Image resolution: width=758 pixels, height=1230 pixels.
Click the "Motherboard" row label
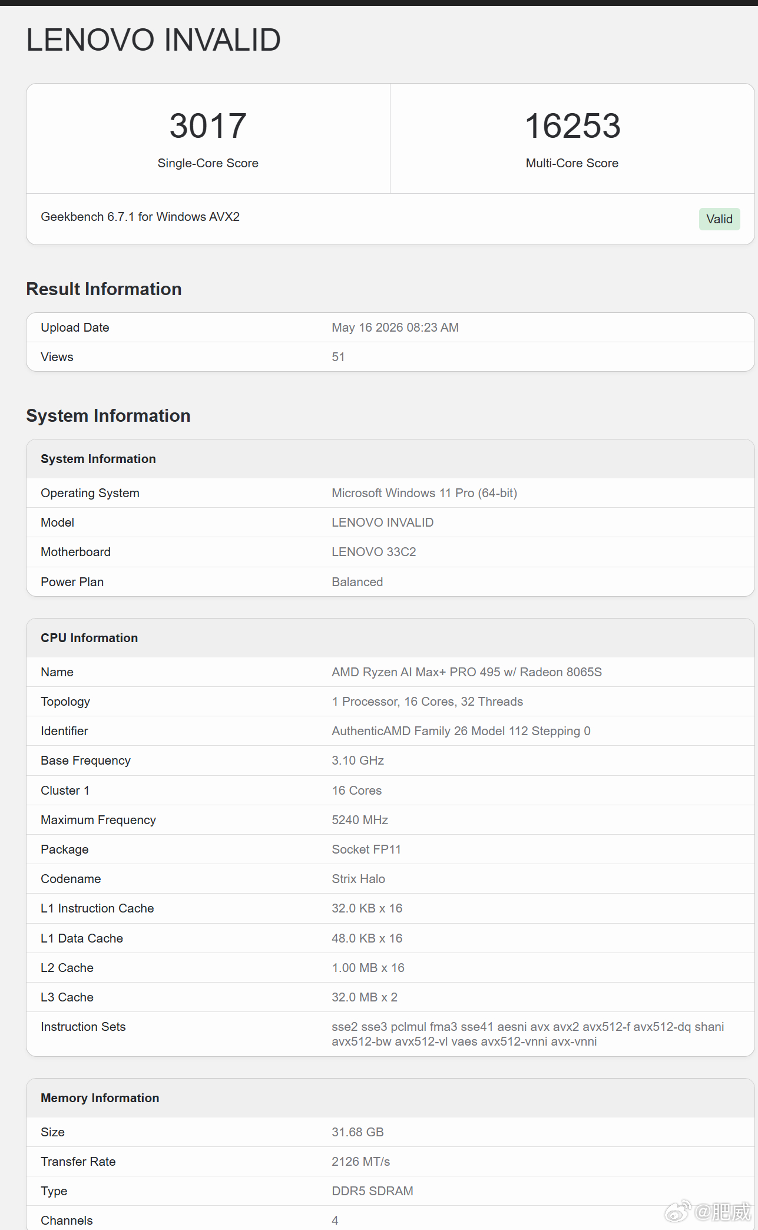pos(75,552)
